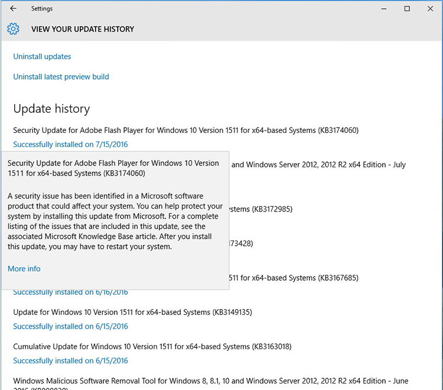Image resolution: width=443 pixels, height=390 pixels.
Task: Click the Settings gear icon
Action: click(x=13, y=29)
